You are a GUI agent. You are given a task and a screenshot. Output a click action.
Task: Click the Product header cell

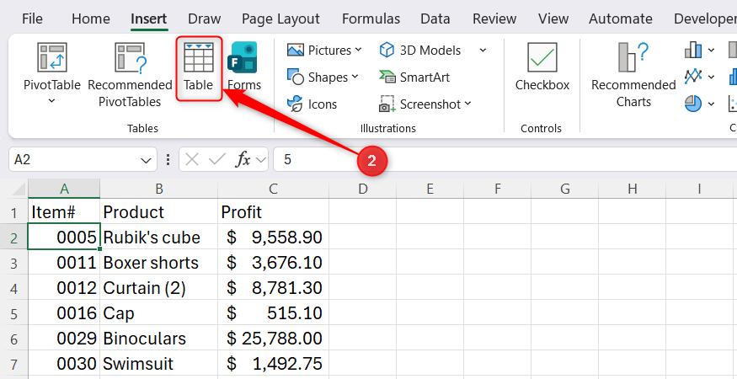coord(159,212)
